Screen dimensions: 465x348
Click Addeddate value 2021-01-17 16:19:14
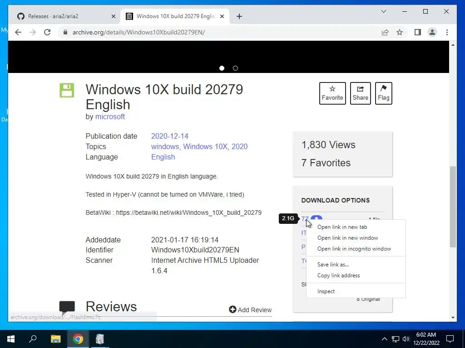(x=185, y=240)
